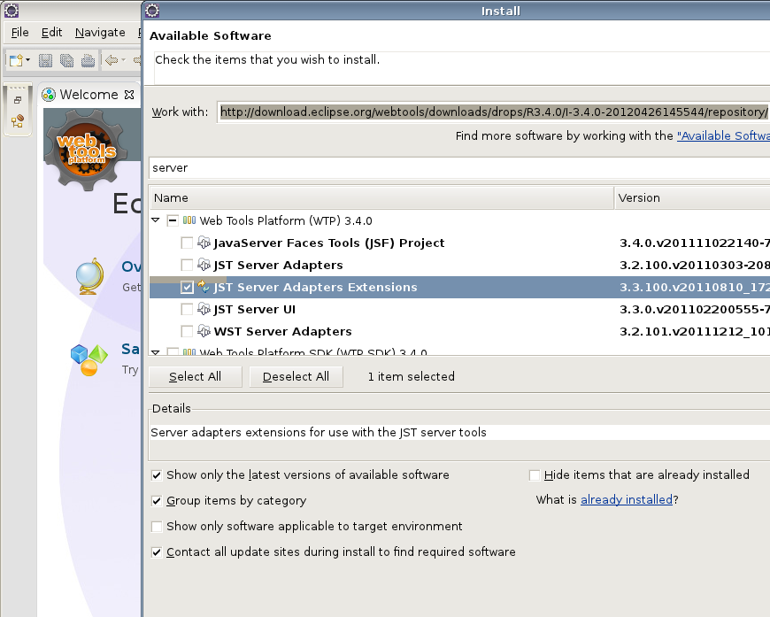
Task: Open the New wizard dropdown arrow
Action: 27,60
